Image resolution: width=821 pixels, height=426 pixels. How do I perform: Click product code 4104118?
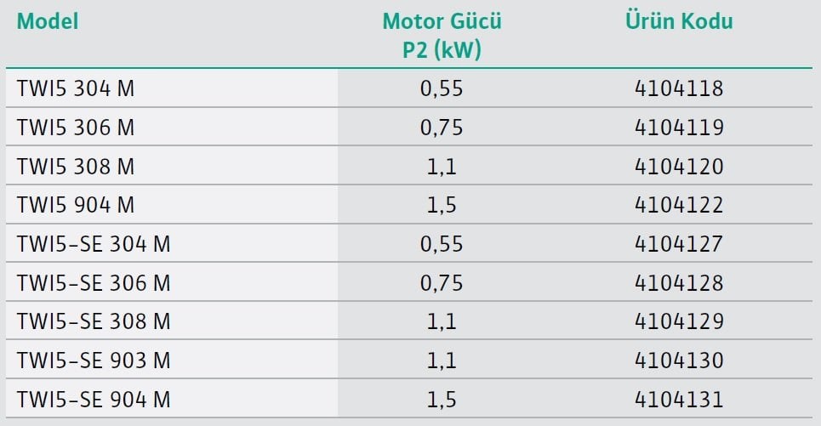click(679, 88)
